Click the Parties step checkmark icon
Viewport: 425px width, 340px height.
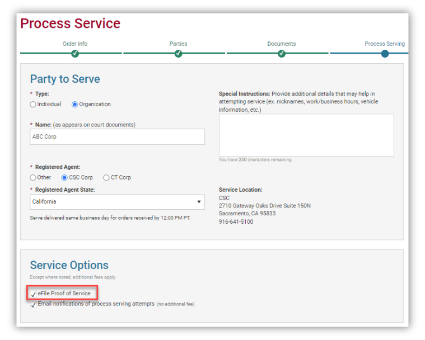point(179,54)
